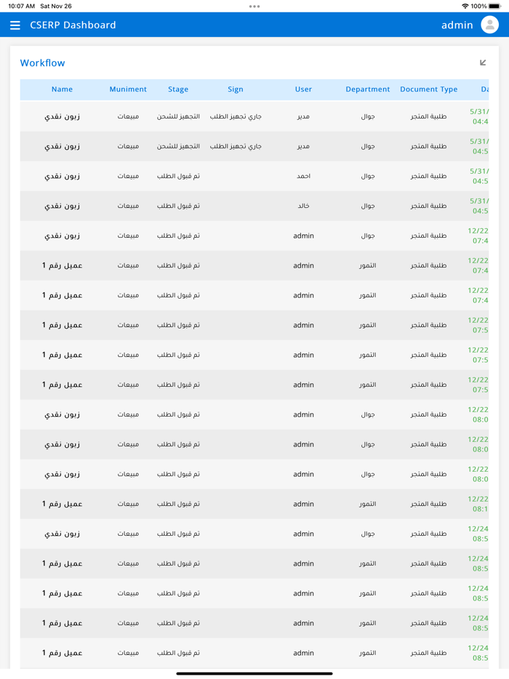Screen dimensions: 509x679
Task: Sort the table by the Muniment column
Action: pyautogui.click(x=128, y=89)
